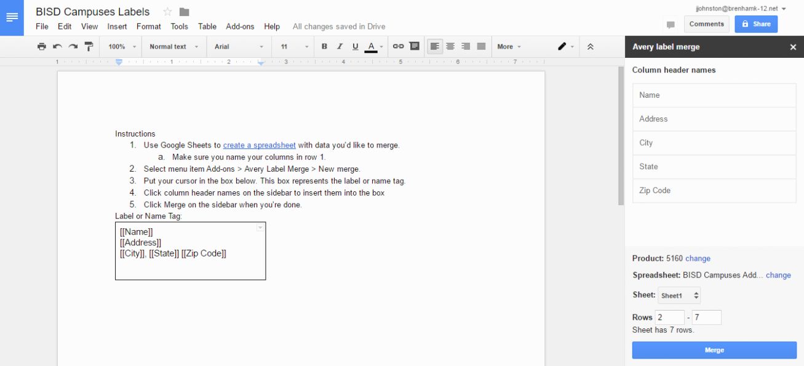Click the All changes saved in Drive text
The image size is (804, 366).
pyautogui.click(x=339, y=26)
